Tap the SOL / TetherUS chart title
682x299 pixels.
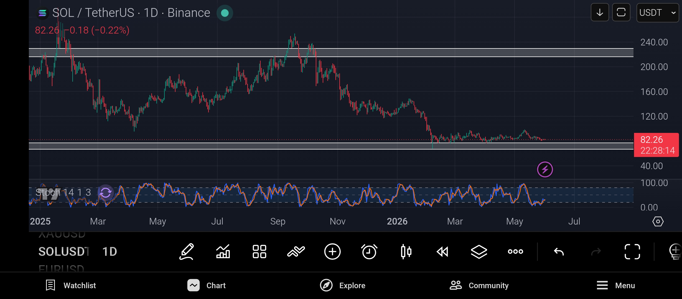[131, 13]
